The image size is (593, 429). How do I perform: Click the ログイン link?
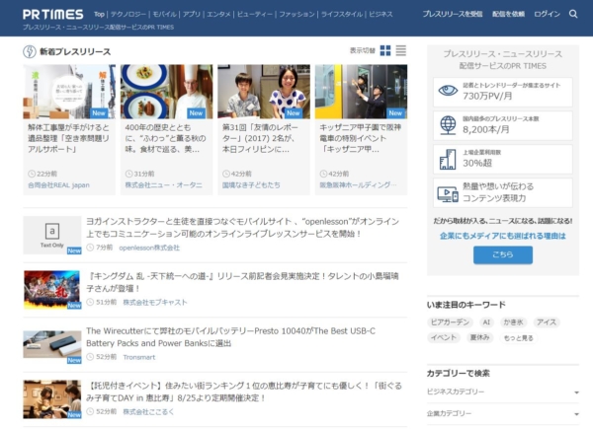[547, 15]
